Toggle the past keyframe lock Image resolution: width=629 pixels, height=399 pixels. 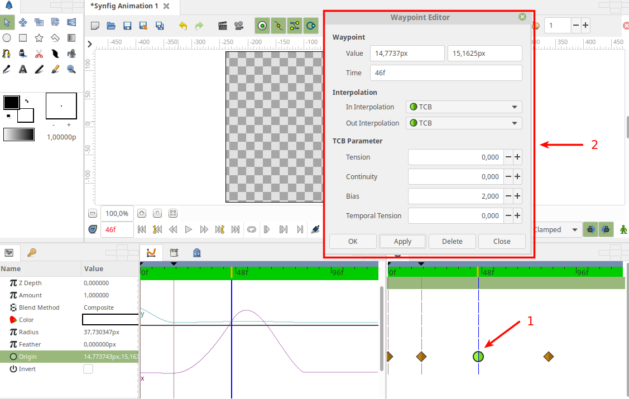coord(590,229)
